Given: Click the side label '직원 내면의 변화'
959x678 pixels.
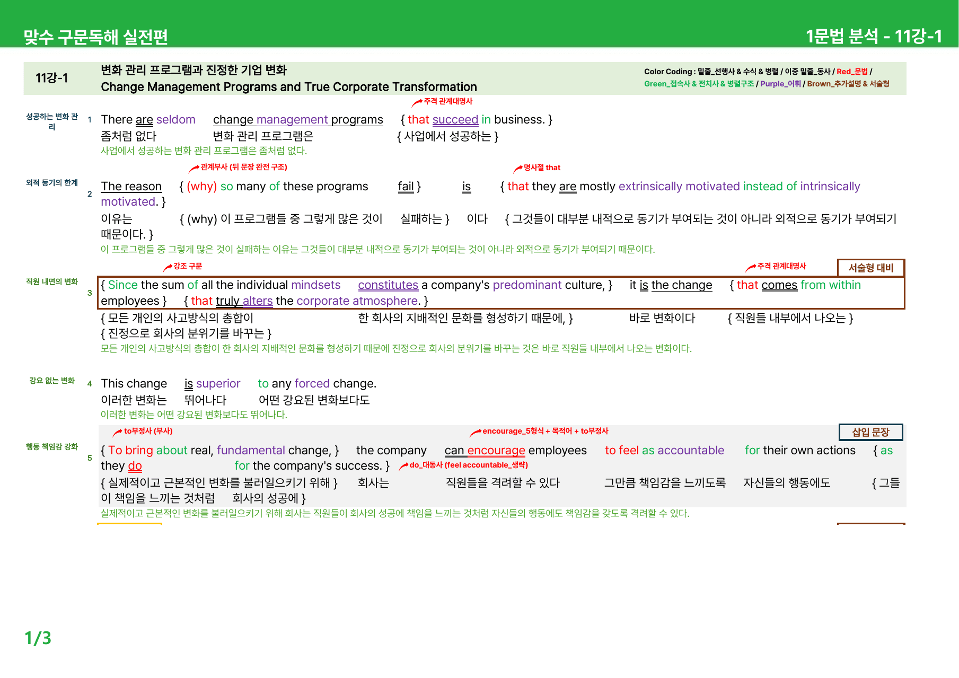Looking at the screenshot, I should pos(52,281).
